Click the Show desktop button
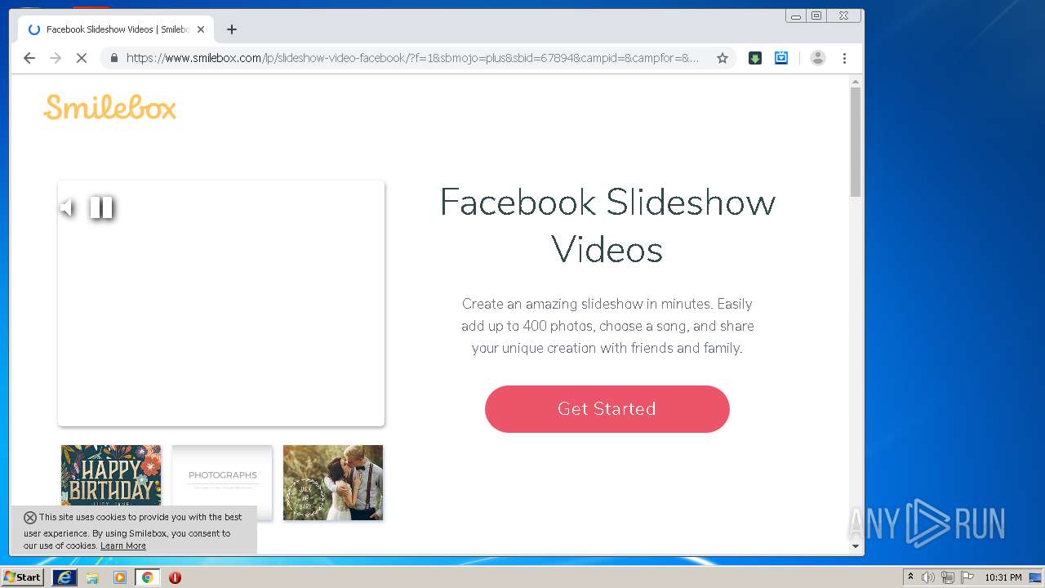The width and height of the screenshot is (1045, 588). (x=1036, y=577)
